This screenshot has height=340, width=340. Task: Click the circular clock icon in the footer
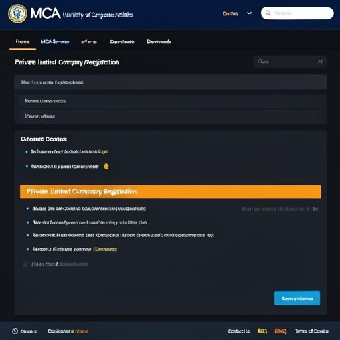[x=15, y=331]
